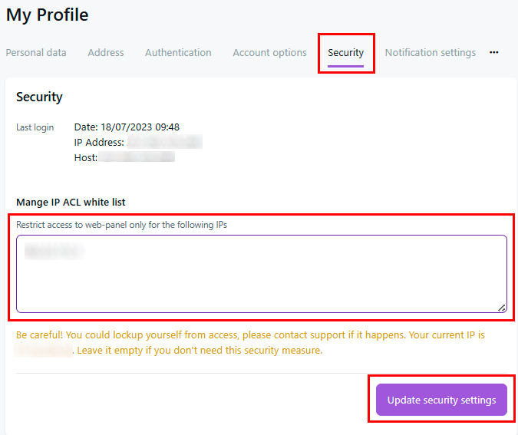Click the Mange IP ACL white list label
The image size is (518, 435).
pyautogui.click(x=71, y=203)
